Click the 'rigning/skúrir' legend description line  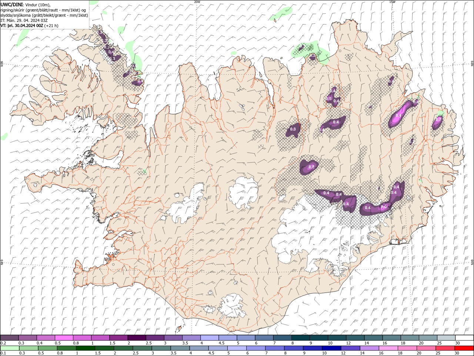tap(43, 10)
